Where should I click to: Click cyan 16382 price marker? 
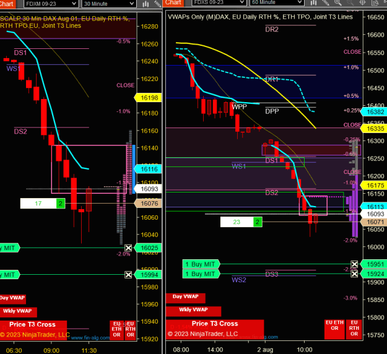point(373,112)
